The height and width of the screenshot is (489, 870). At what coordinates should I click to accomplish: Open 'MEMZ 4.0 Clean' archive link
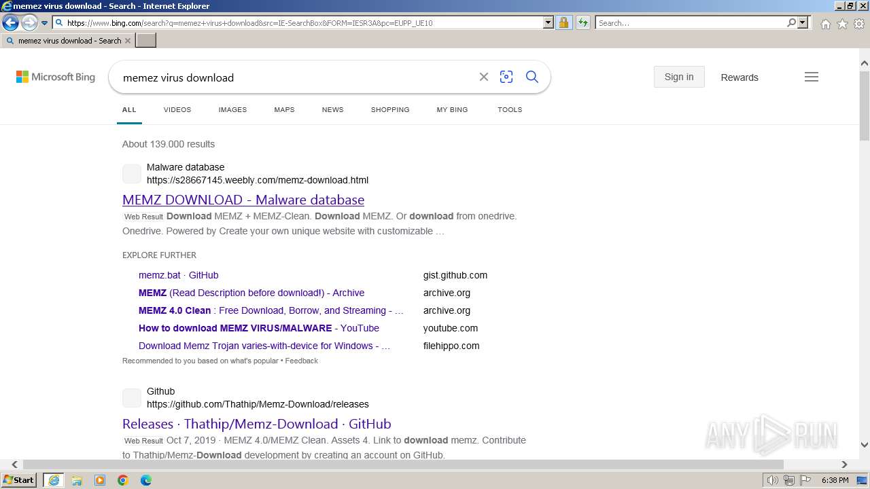point(271,310)
